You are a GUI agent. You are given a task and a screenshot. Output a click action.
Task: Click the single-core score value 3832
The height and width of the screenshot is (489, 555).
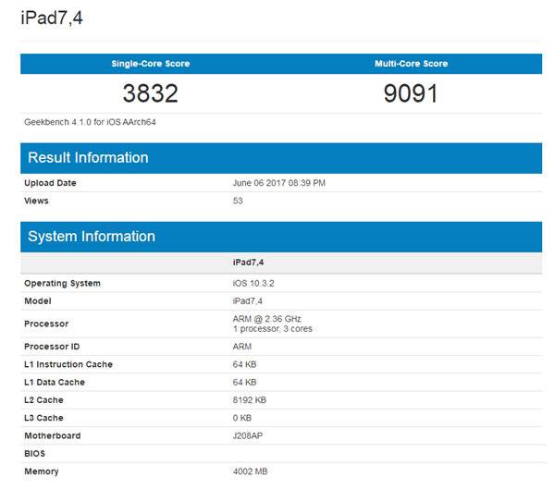[x=150, y=93]
